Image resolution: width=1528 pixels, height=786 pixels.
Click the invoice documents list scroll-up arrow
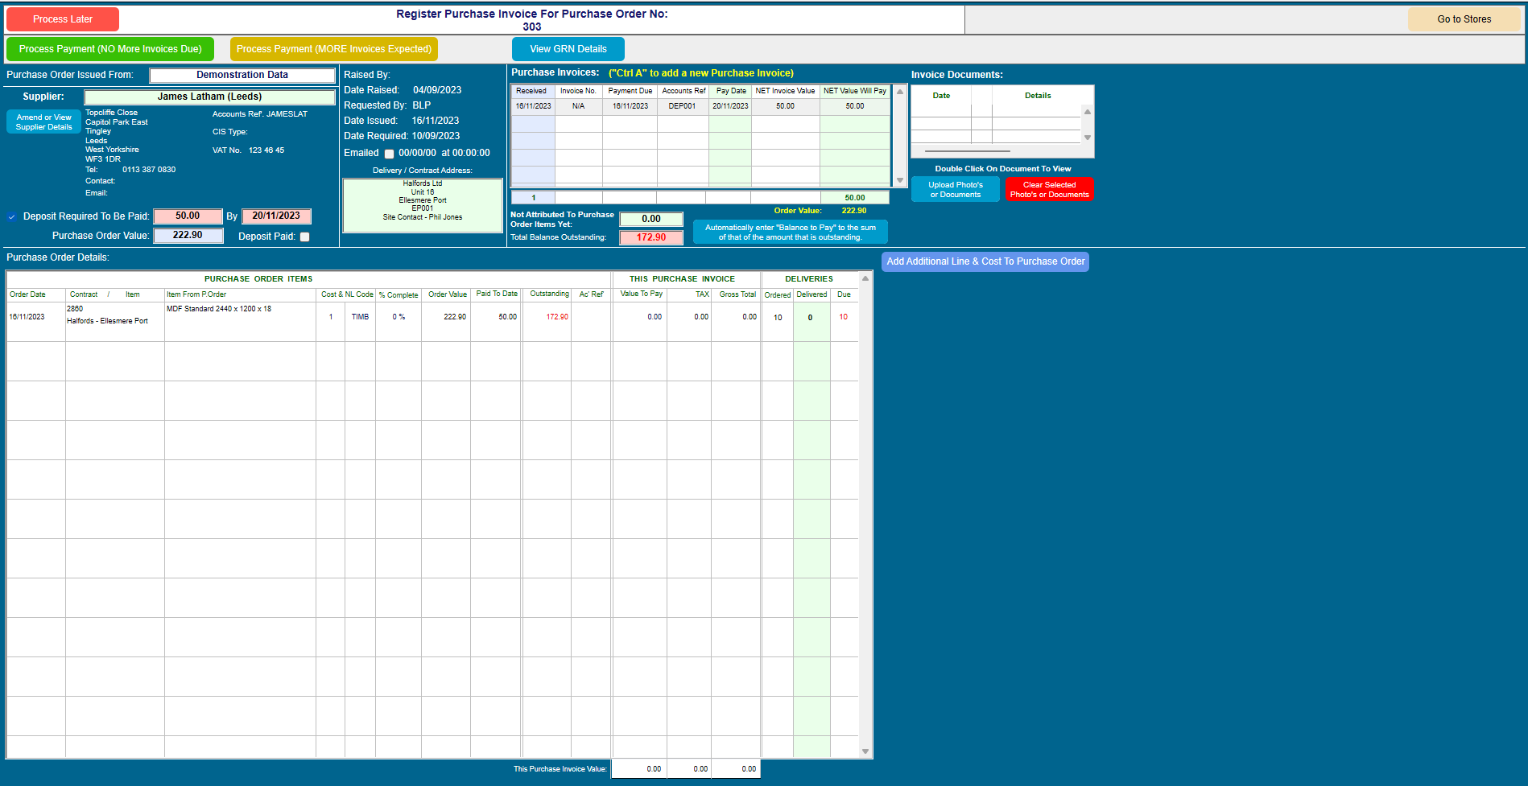[x=1088, y=112]
